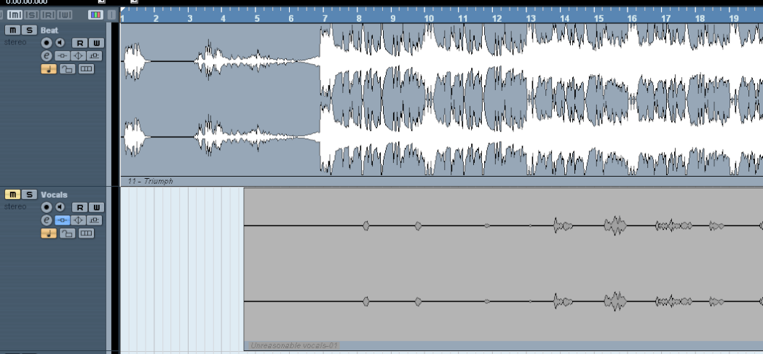Toggle Vocals track equalizer state button

tap(79, 220)
